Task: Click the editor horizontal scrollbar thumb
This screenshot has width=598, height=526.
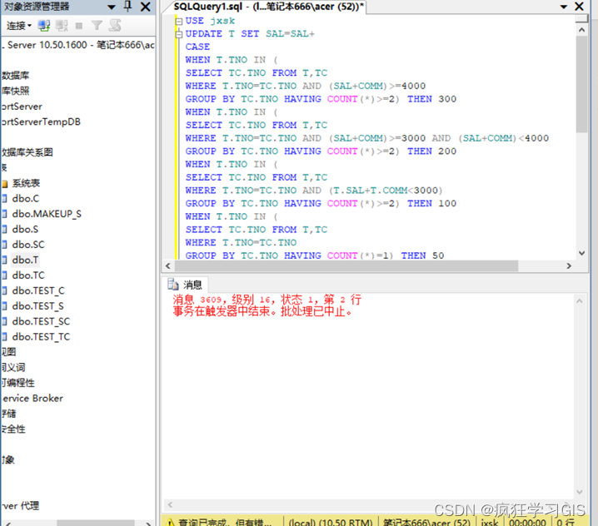Action: (346, 265)
